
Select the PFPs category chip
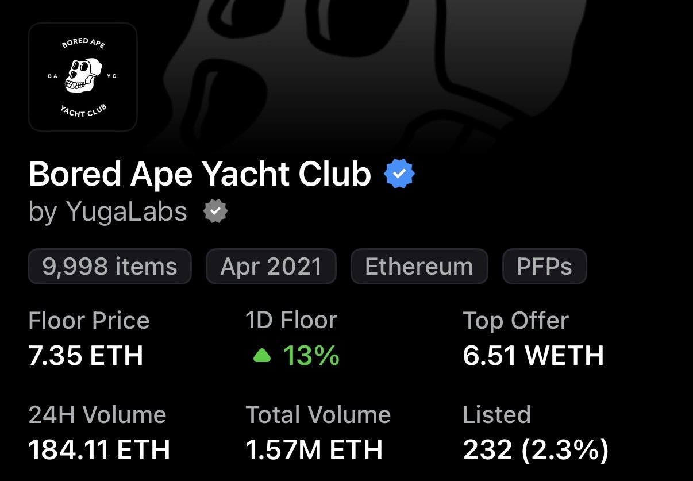click(544, 267)
